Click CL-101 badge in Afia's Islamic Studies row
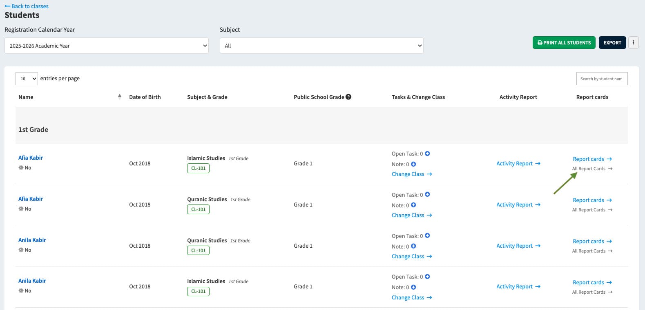Image resolution: width=645 pixels, height=310 pixels. [199, 168]
